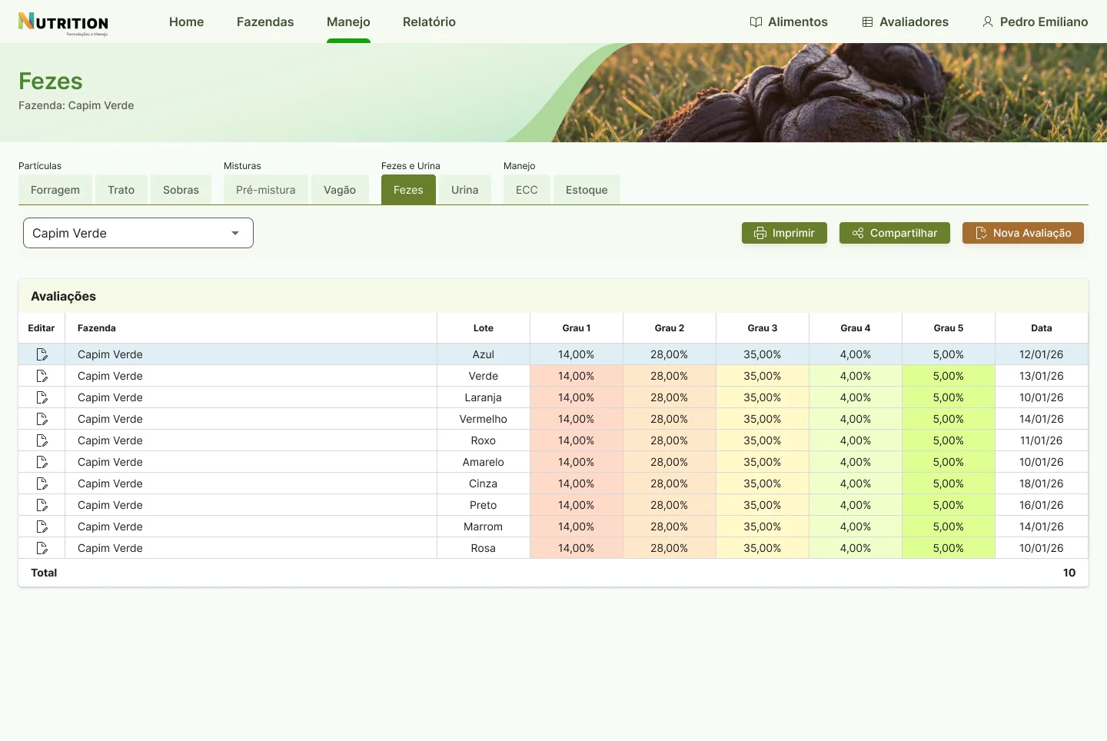1107x741 pixels.
Task: Create a Nova Avaliação
Action: click(x=1023, y=233)
